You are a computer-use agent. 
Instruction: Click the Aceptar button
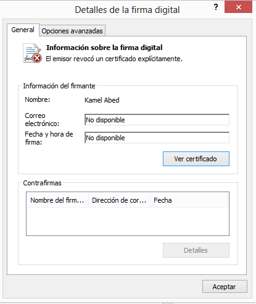click(225, 287)
